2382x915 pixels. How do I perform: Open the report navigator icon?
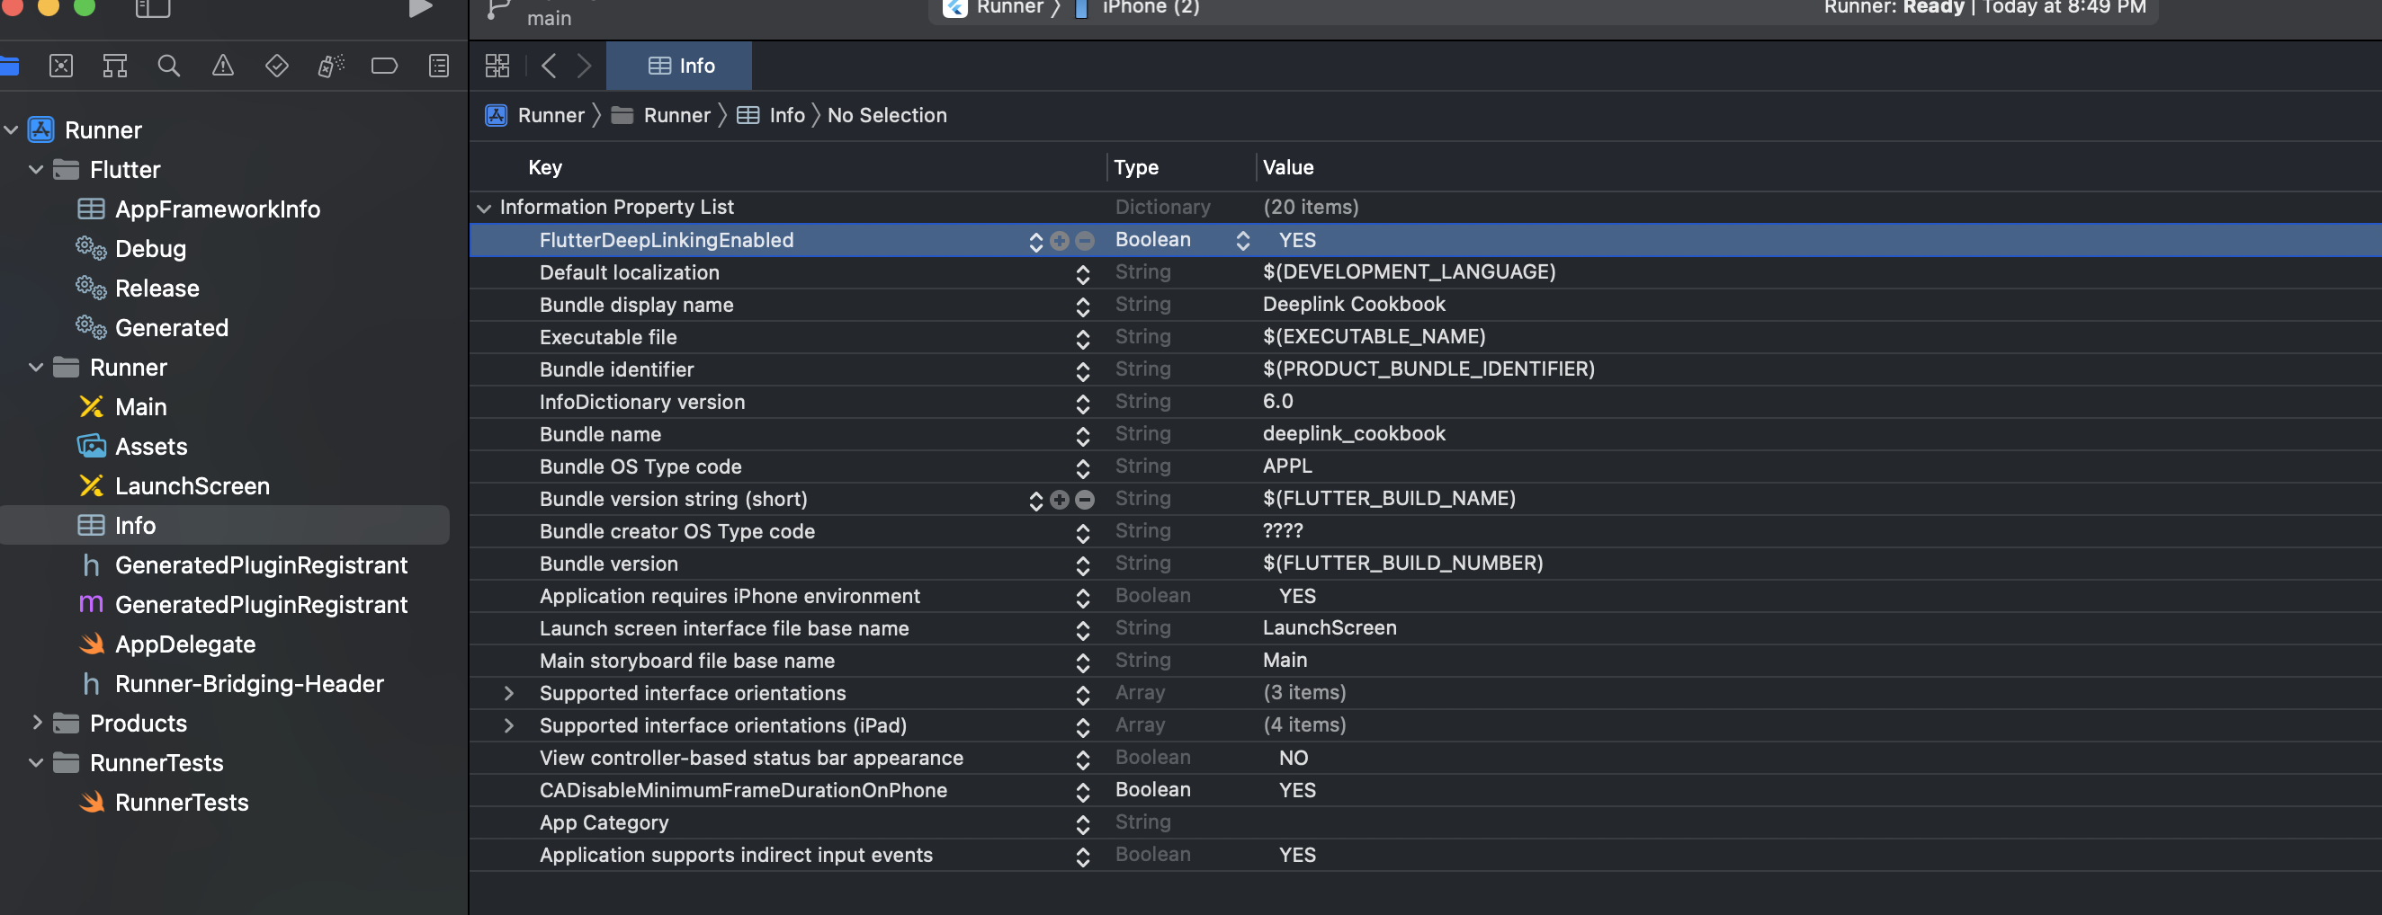[x=439, y=66]
